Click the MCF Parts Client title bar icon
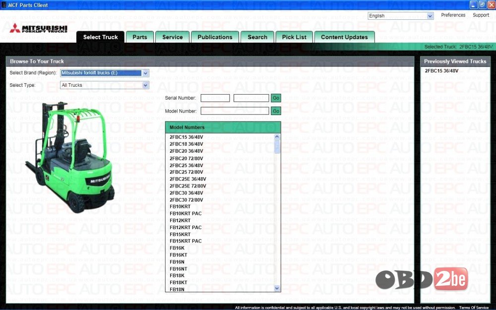The image size is (496, 310). (x=4, y=5)
